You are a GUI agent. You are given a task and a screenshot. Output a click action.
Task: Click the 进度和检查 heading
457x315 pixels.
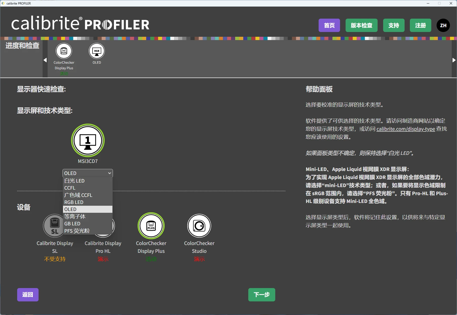[x=22, y=46]
